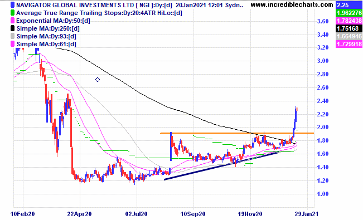This screenshot has width=363, height=220.
Task: Click the 22Apr20 date axis label
Action: (79, 214)
